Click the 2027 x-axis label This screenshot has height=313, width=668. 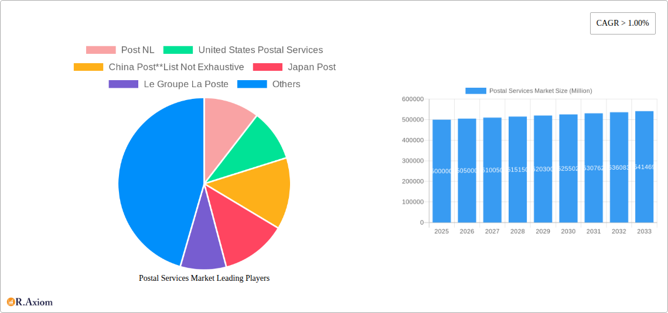pos(492,231)
